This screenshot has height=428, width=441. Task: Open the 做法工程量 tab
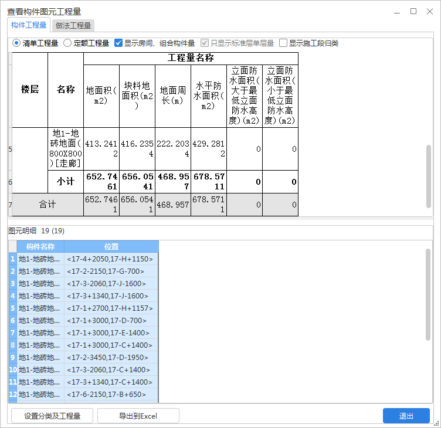click(73, 26)
